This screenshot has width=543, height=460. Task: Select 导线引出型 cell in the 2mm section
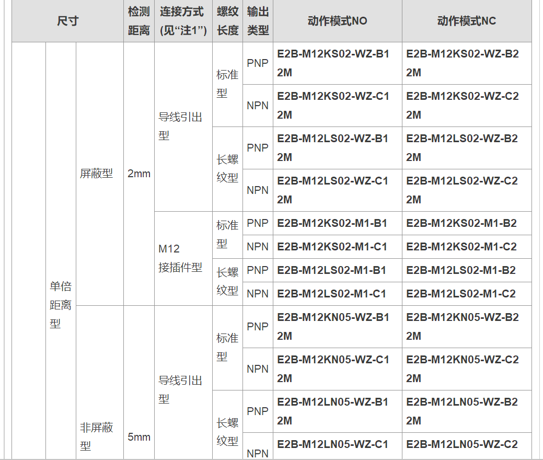click(183, 127)
